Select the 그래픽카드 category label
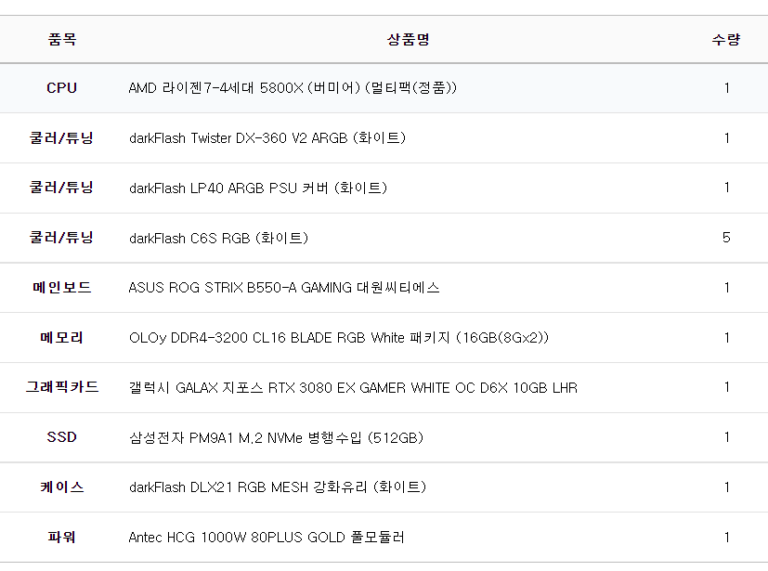This screenshot has height=571, width=768. [x=62, y=387]
